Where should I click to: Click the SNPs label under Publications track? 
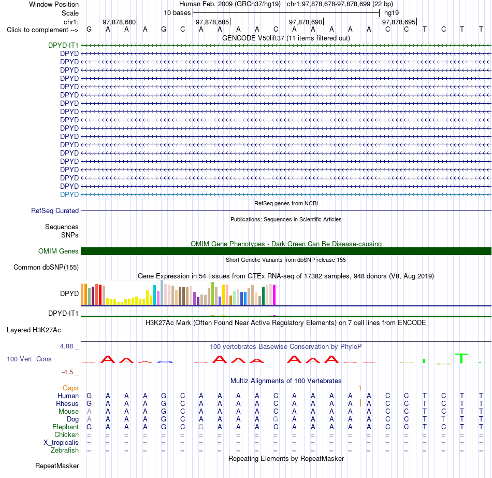tap(70, 235)
